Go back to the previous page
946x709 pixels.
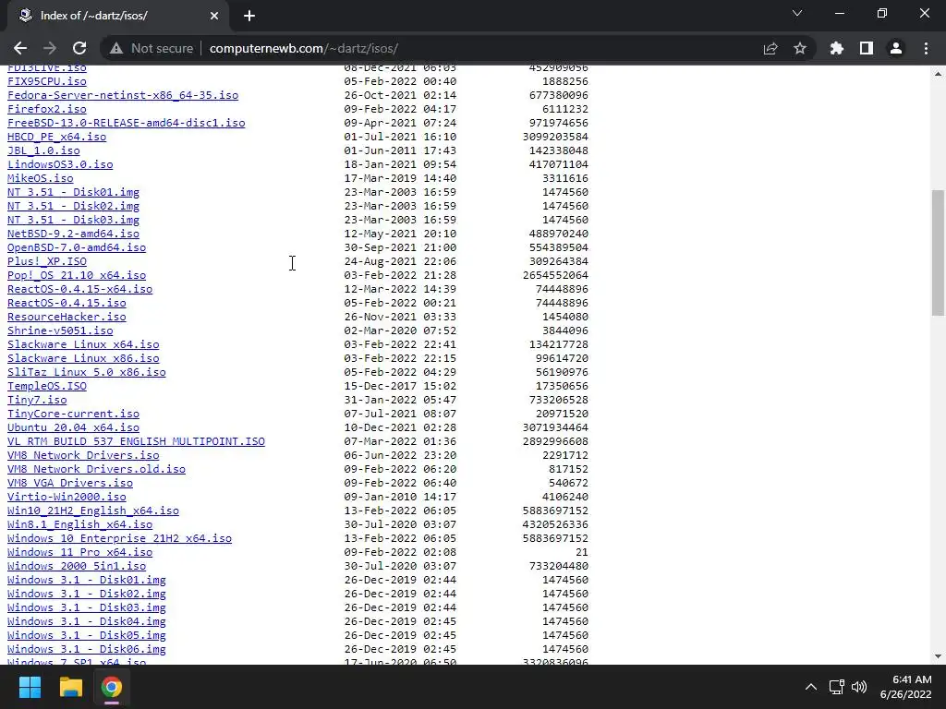[20, 48]
